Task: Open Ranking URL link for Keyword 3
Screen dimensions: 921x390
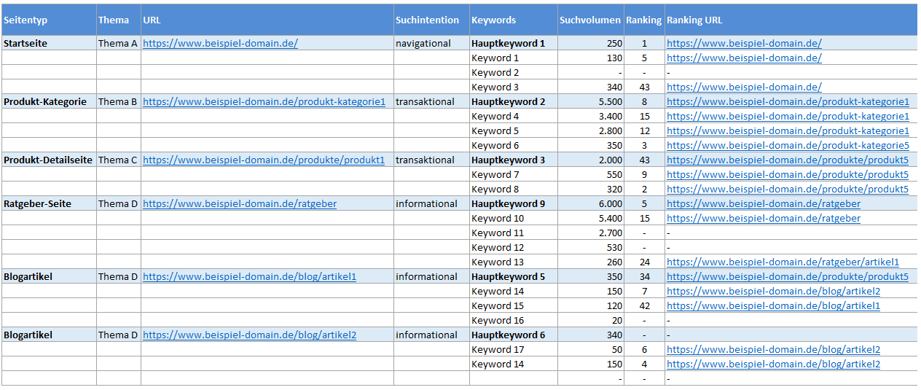Action: click(744, 87)
